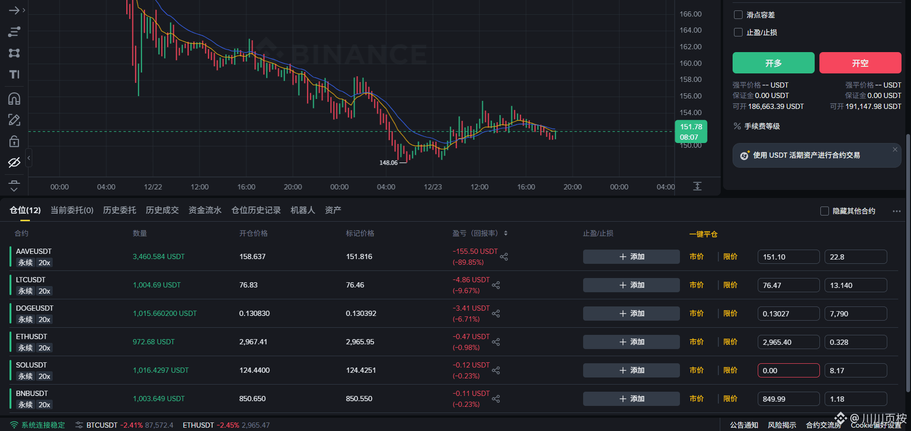Open the positions panel more options menu
The width and height of the screenshot is (911, 431).
point(896,211)
